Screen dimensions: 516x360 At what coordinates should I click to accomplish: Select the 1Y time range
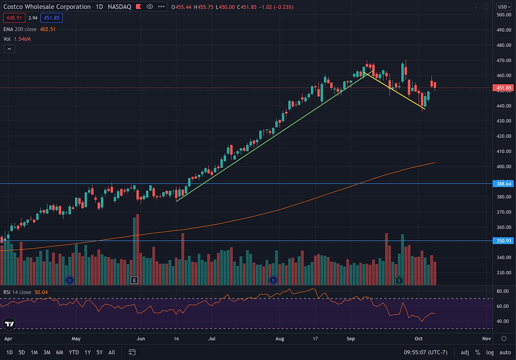(87, 353)
